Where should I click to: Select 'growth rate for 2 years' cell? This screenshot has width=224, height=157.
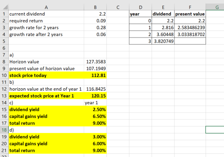pyautogui.click(x=46, y=28)
